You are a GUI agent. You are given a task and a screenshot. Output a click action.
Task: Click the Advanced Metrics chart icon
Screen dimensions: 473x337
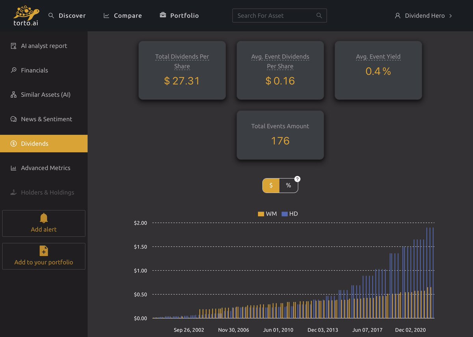pyautogui.click(x=13, y=168)
